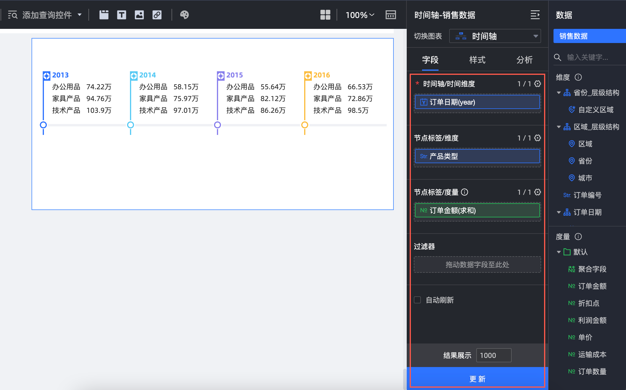Open the 切换图表 chart type dropdown
The width and height of the screenshot is (626, 390).
coord(495,36)
